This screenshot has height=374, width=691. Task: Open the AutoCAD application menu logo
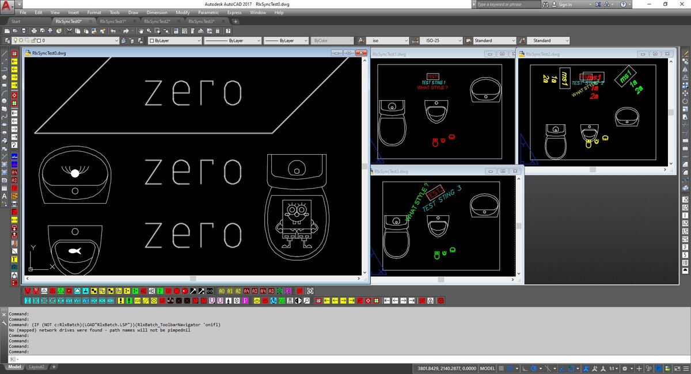[x=7, y=6]
